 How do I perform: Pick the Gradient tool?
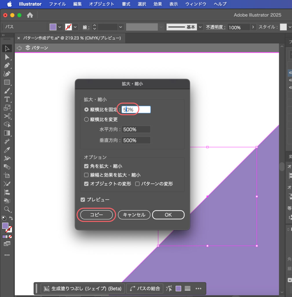coord(7,133)
